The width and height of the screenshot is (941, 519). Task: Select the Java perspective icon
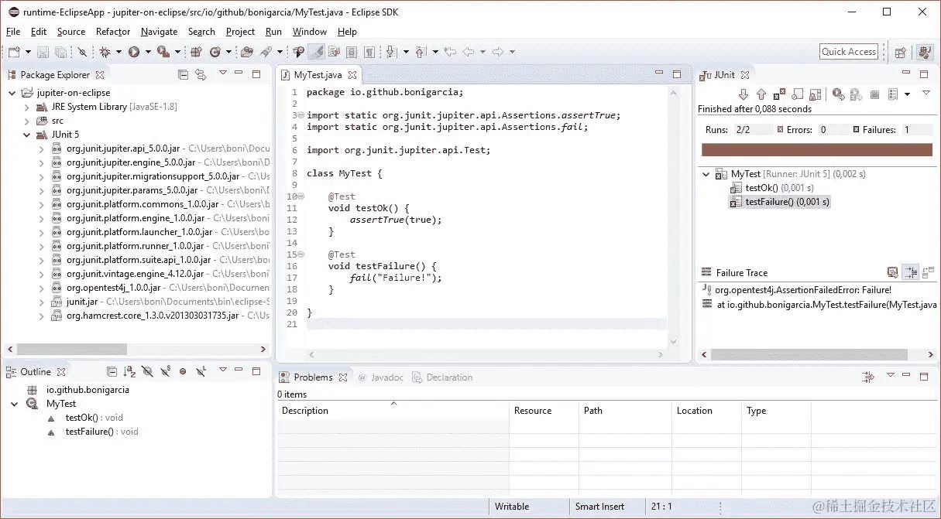pos(924,52)
